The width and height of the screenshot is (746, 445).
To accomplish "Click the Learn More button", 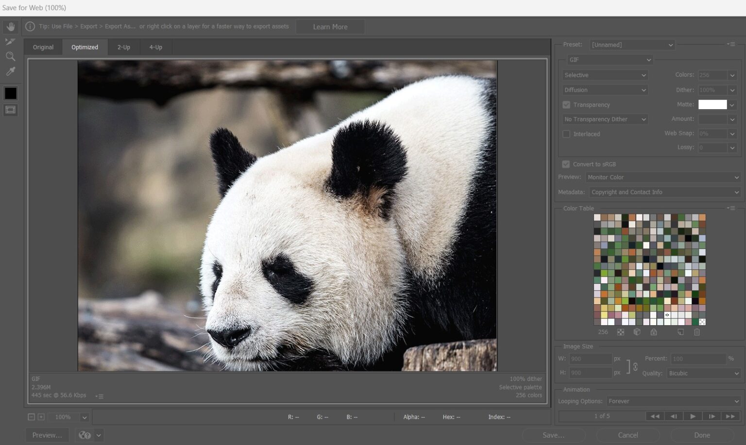I will [x=330, y=26].
